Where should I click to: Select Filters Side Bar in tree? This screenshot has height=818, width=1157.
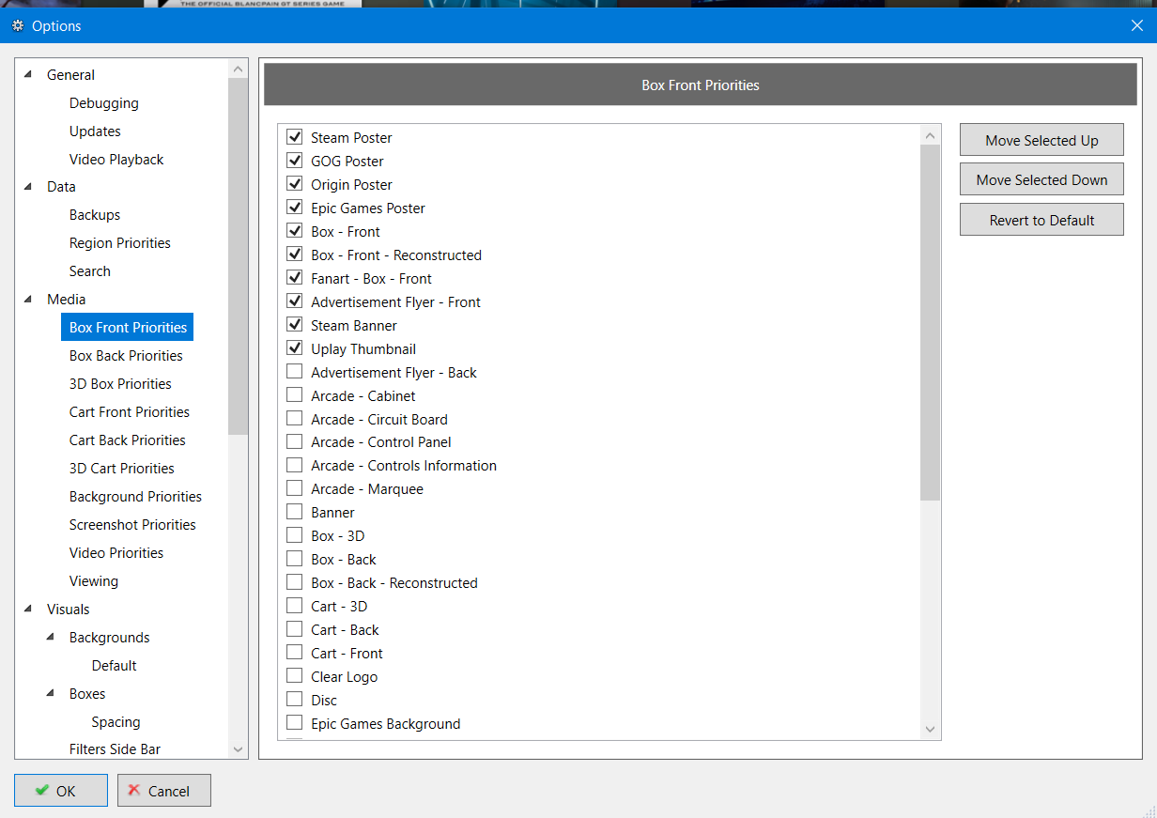115,749
